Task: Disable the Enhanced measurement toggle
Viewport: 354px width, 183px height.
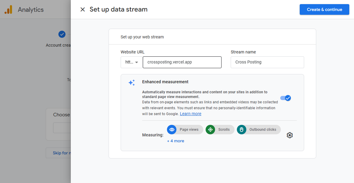Action: point(285,98)
